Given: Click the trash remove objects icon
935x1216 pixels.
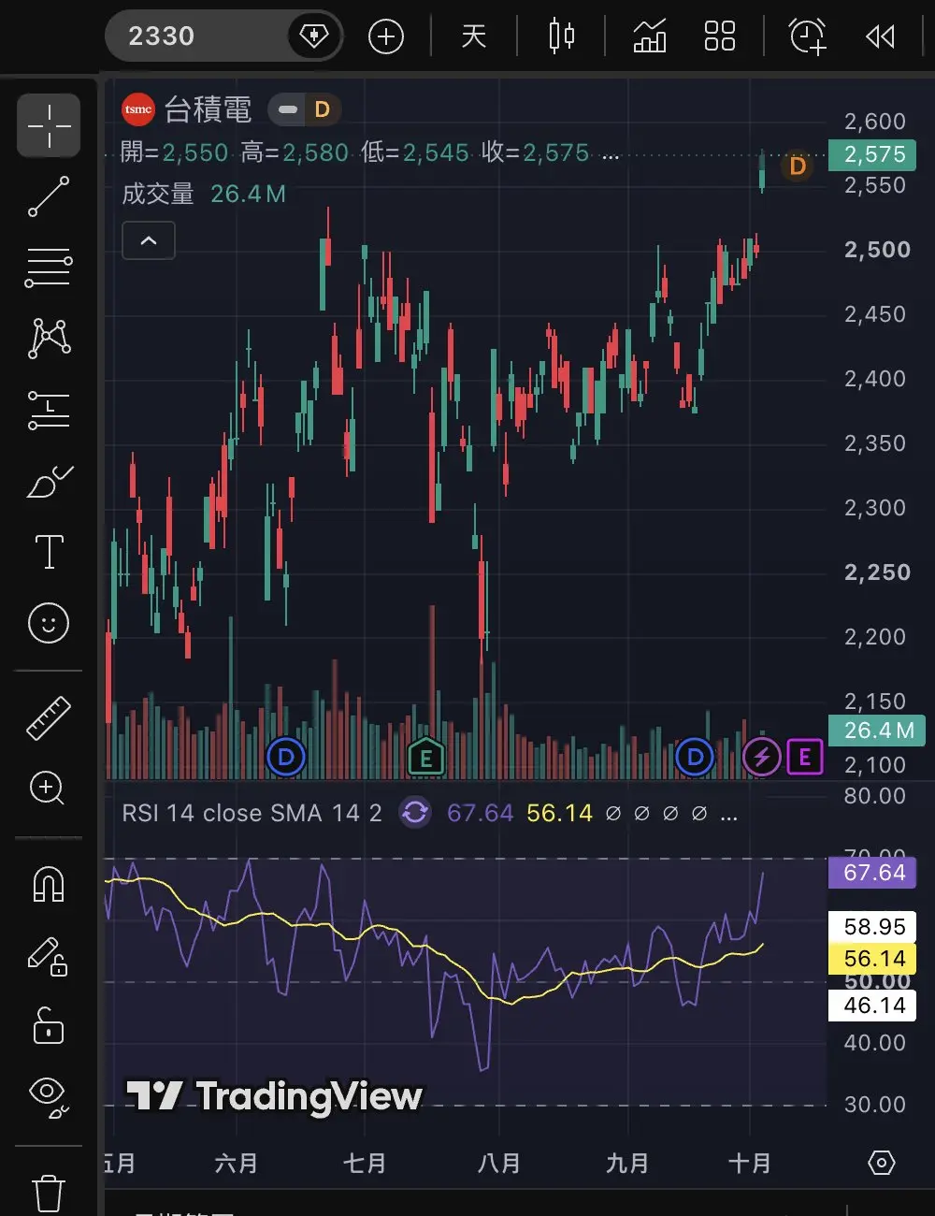Looking at the screenshot, I should click(x=49, y=1193).
